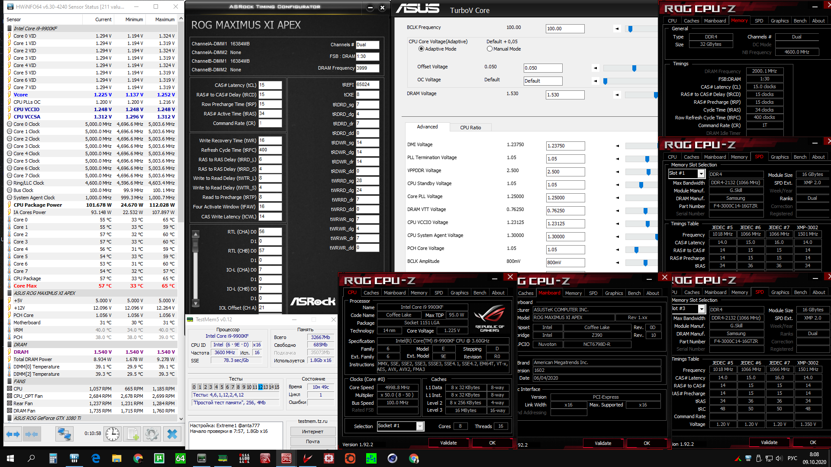Open Slot #3 memory slot dropdown
Image resolution: width=831 pixels, height=467 pixels.
pyautogui.click(x=701, y=309)
